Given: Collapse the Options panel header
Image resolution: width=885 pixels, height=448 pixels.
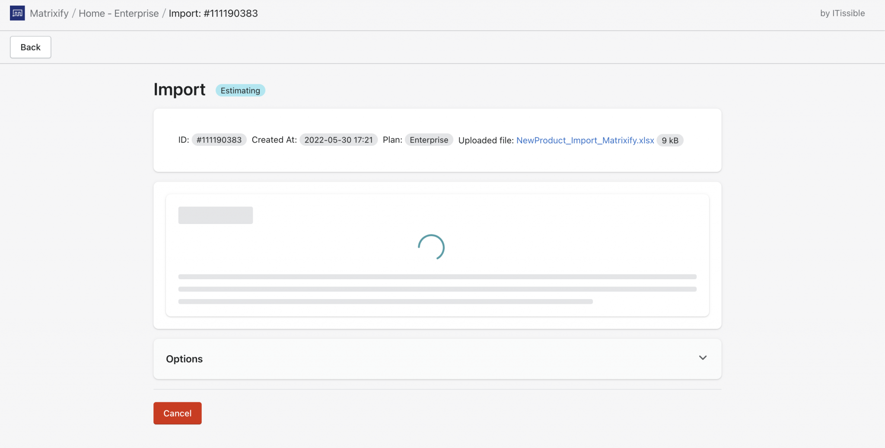Looking at the screenshot, I should 437,359.
